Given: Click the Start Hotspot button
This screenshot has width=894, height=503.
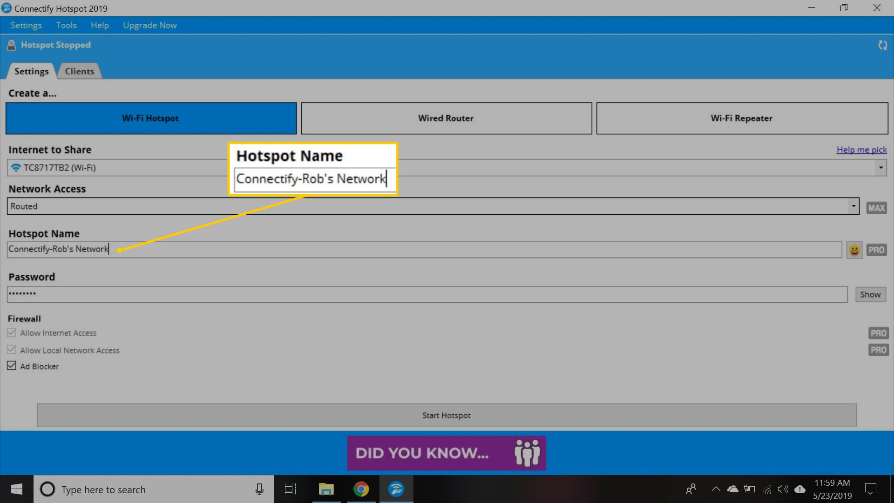Looking at the screenshot, I should click(x=447, y=415).
